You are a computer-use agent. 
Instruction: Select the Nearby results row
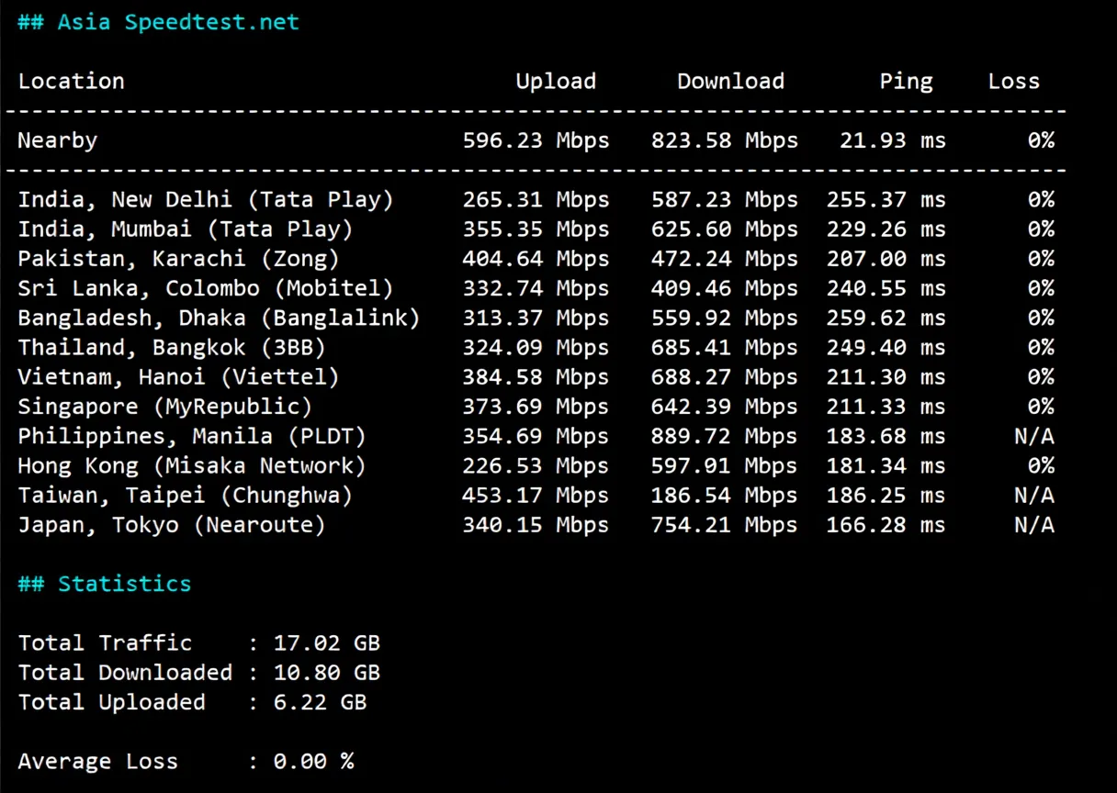pyautogui.click(x=57, y=140)
